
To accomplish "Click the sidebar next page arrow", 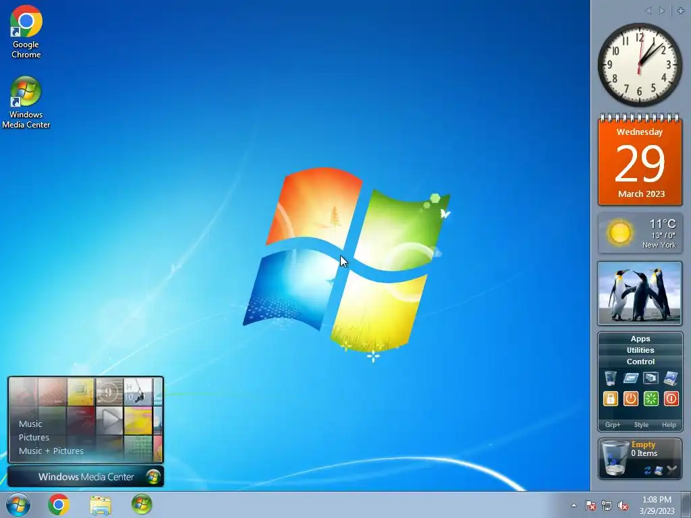I will [x=661, y=11].
